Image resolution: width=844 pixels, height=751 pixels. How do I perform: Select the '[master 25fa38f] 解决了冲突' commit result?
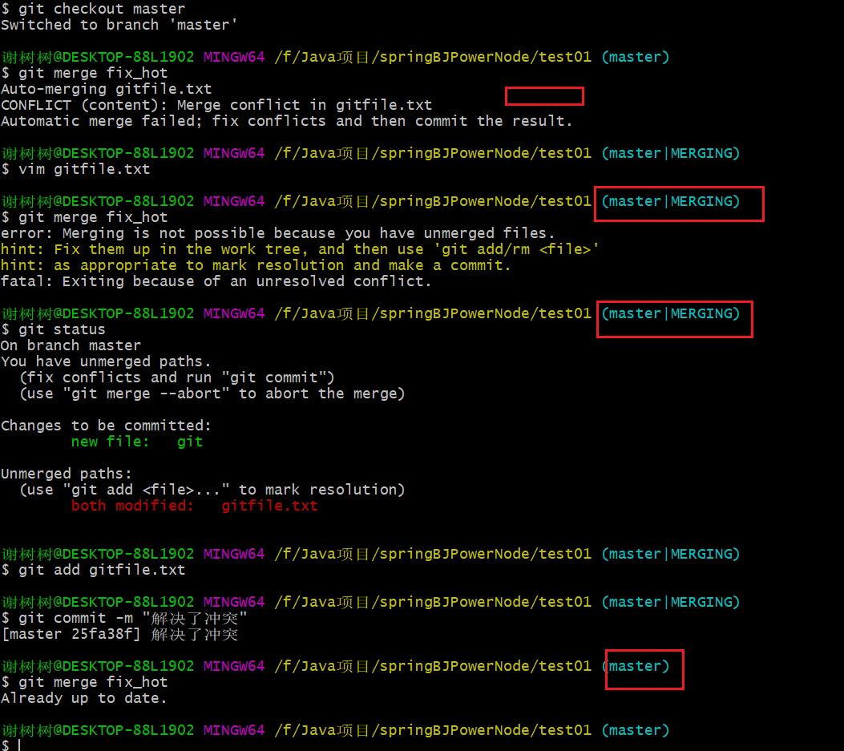[x=119, y=634]
